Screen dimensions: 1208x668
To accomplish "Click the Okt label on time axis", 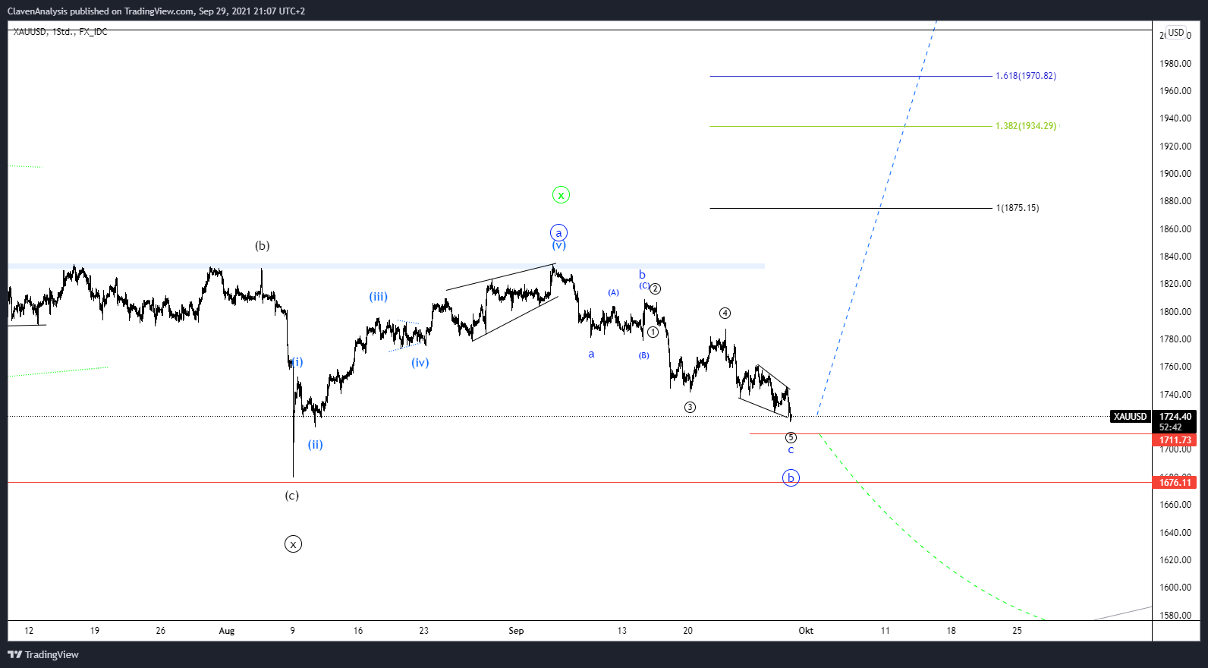I will pos(806,631).
